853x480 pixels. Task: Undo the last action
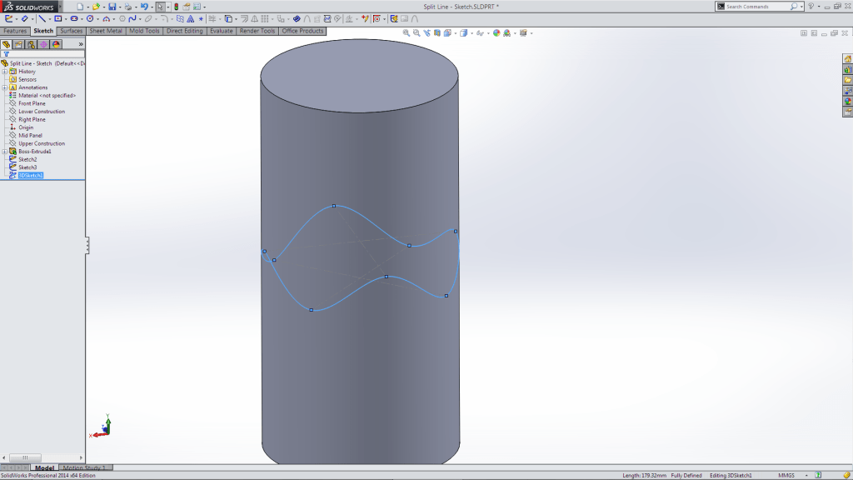point(143,7)
